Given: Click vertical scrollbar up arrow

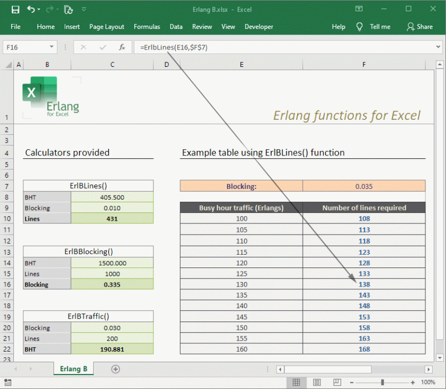Looking at the screenshot, I should [x=440, y=65].
